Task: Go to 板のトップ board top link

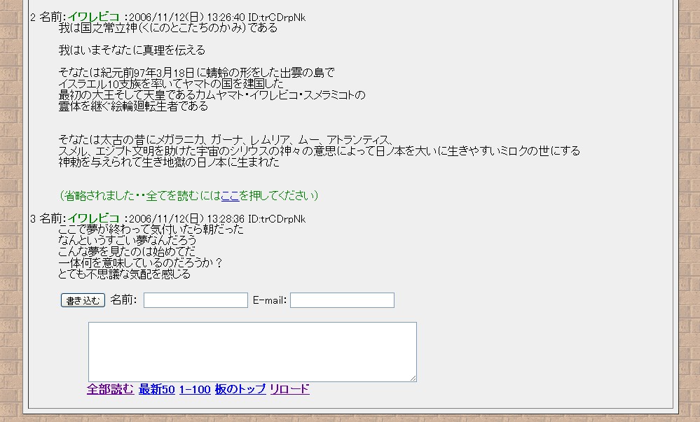Action: coord(240,389)
